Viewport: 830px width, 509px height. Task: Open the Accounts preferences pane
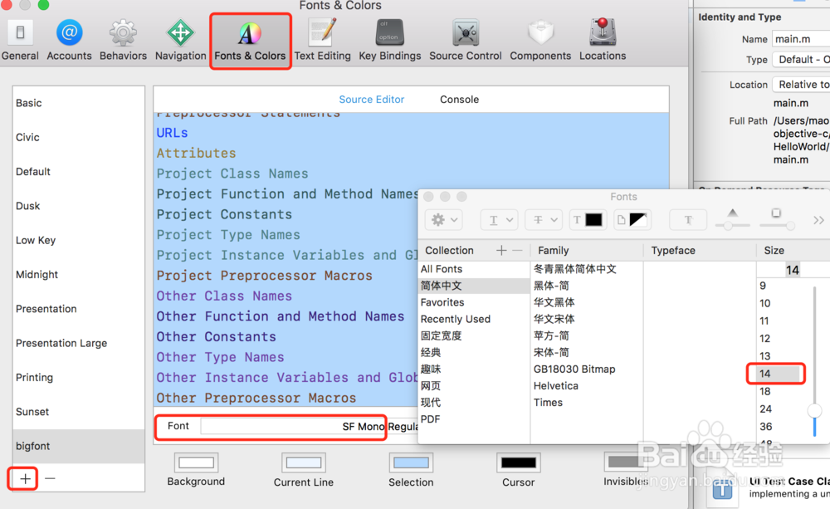[69, 40]
